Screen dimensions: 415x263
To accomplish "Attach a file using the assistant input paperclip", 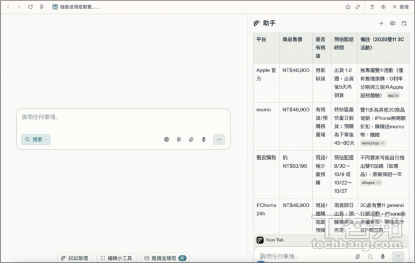I will 357,256.
